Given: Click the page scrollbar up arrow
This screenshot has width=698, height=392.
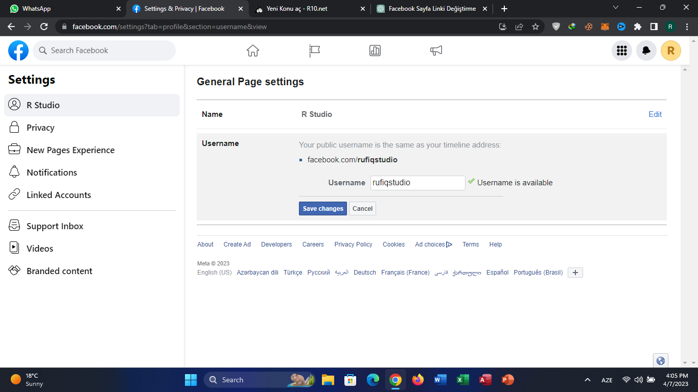Looking at the screenshot, I should [685, 69].
